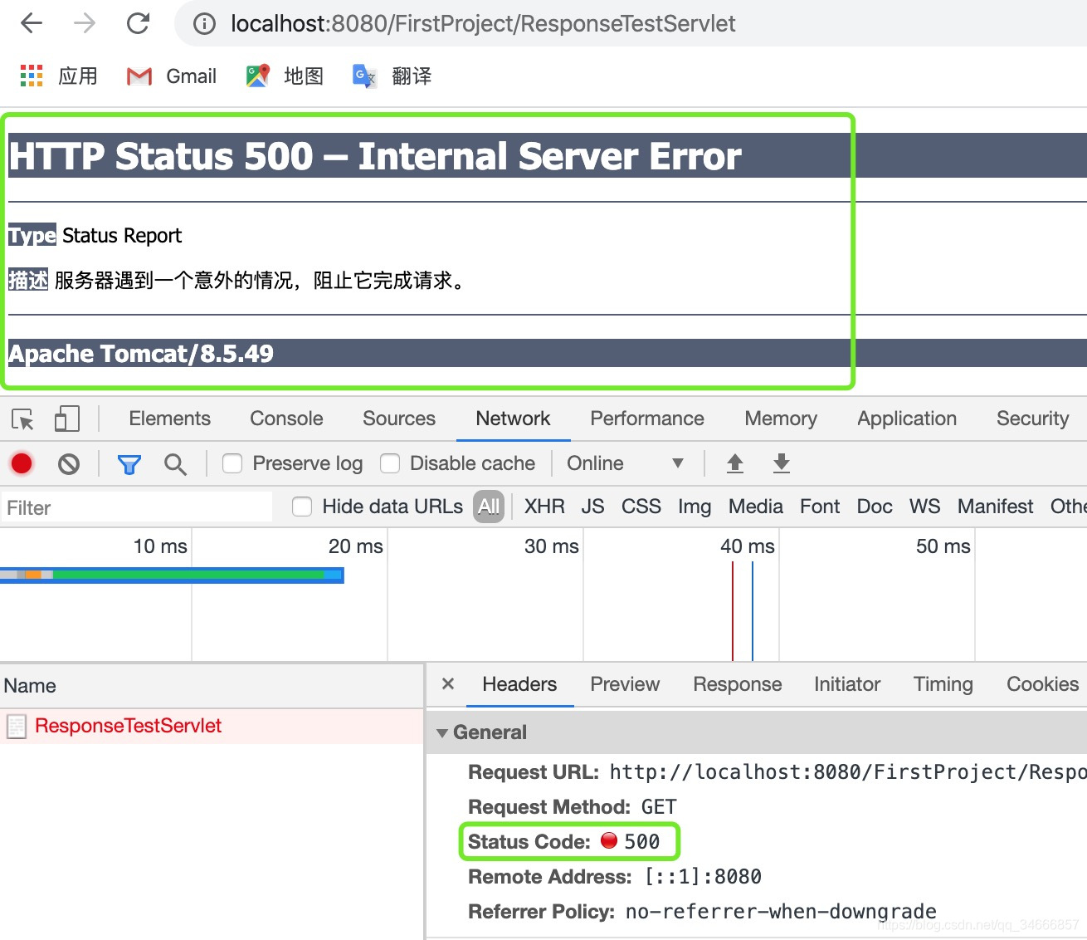Image resolution: width=1087 pixels, height=940 pixels.
Task: Toggle the network filter funnel
Action: coord(129,464)
